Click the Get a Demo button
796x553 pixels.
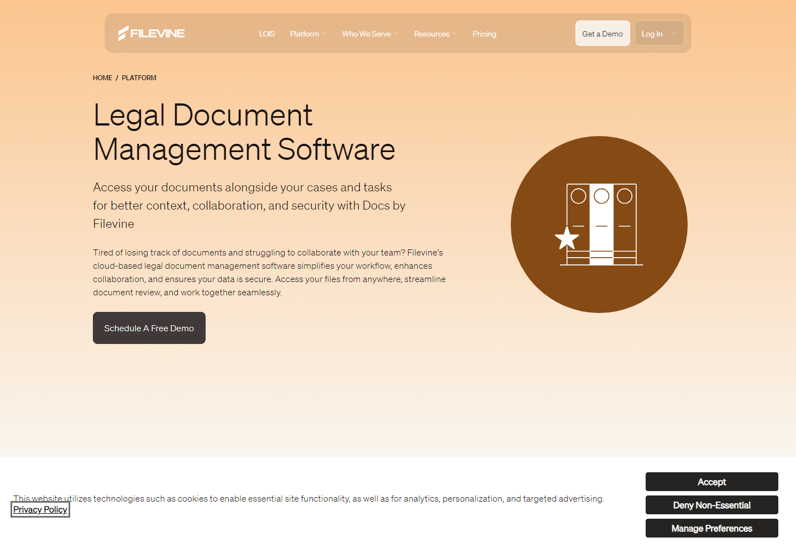(x=603, y=33)
